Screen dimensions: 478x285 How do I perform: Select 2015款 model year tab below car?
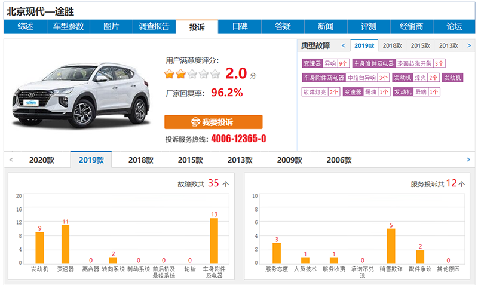click(191, 160)
